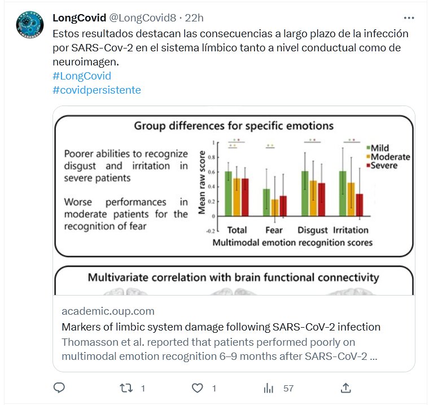
Task: Click the green Mild legend swatch
Action: point(368,148)
